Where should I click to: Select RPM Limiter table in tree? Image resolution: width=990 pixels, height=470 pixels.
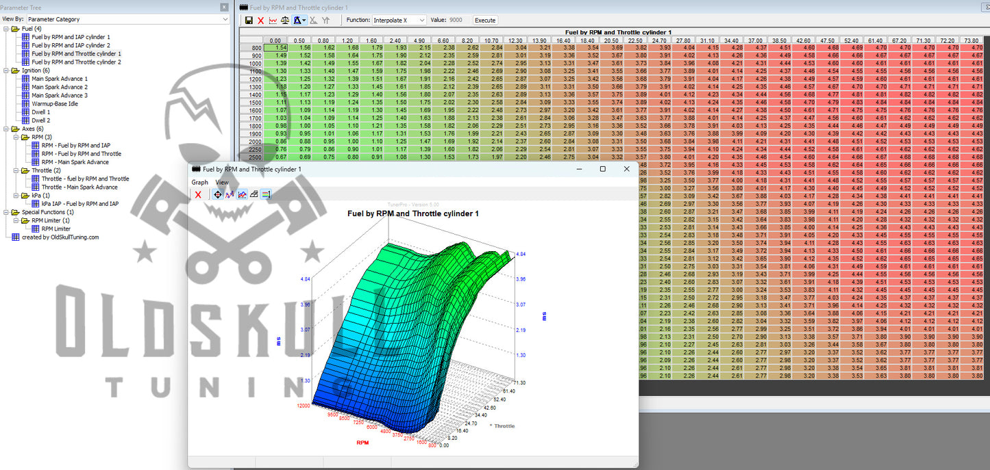(x=55, y=229)
